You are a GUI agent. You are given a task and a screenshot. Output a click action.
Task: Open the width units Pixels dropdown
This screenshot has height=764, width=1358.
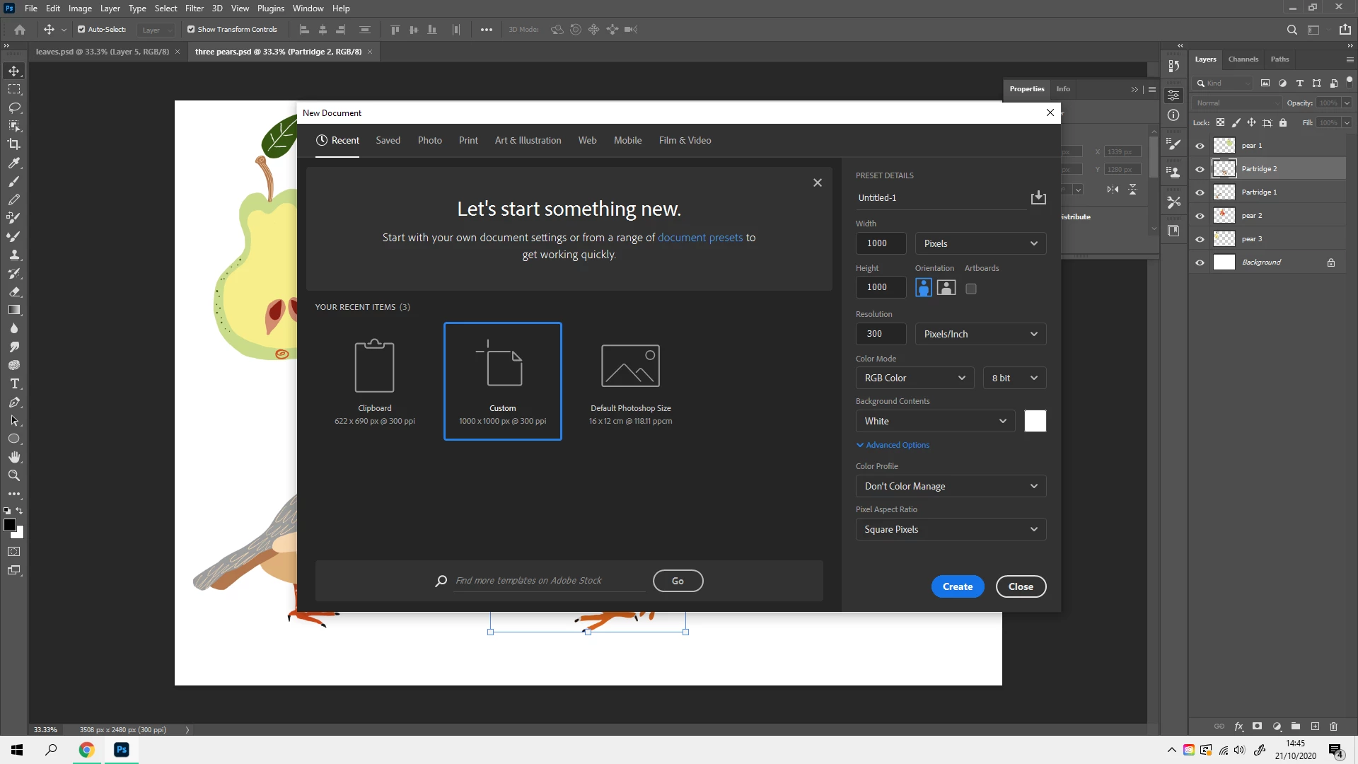[x=980, y=243]
